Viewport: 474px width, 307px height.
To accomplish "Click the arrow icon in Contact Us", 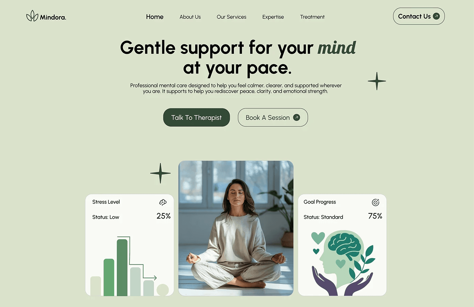I will [x=436, y=16].
